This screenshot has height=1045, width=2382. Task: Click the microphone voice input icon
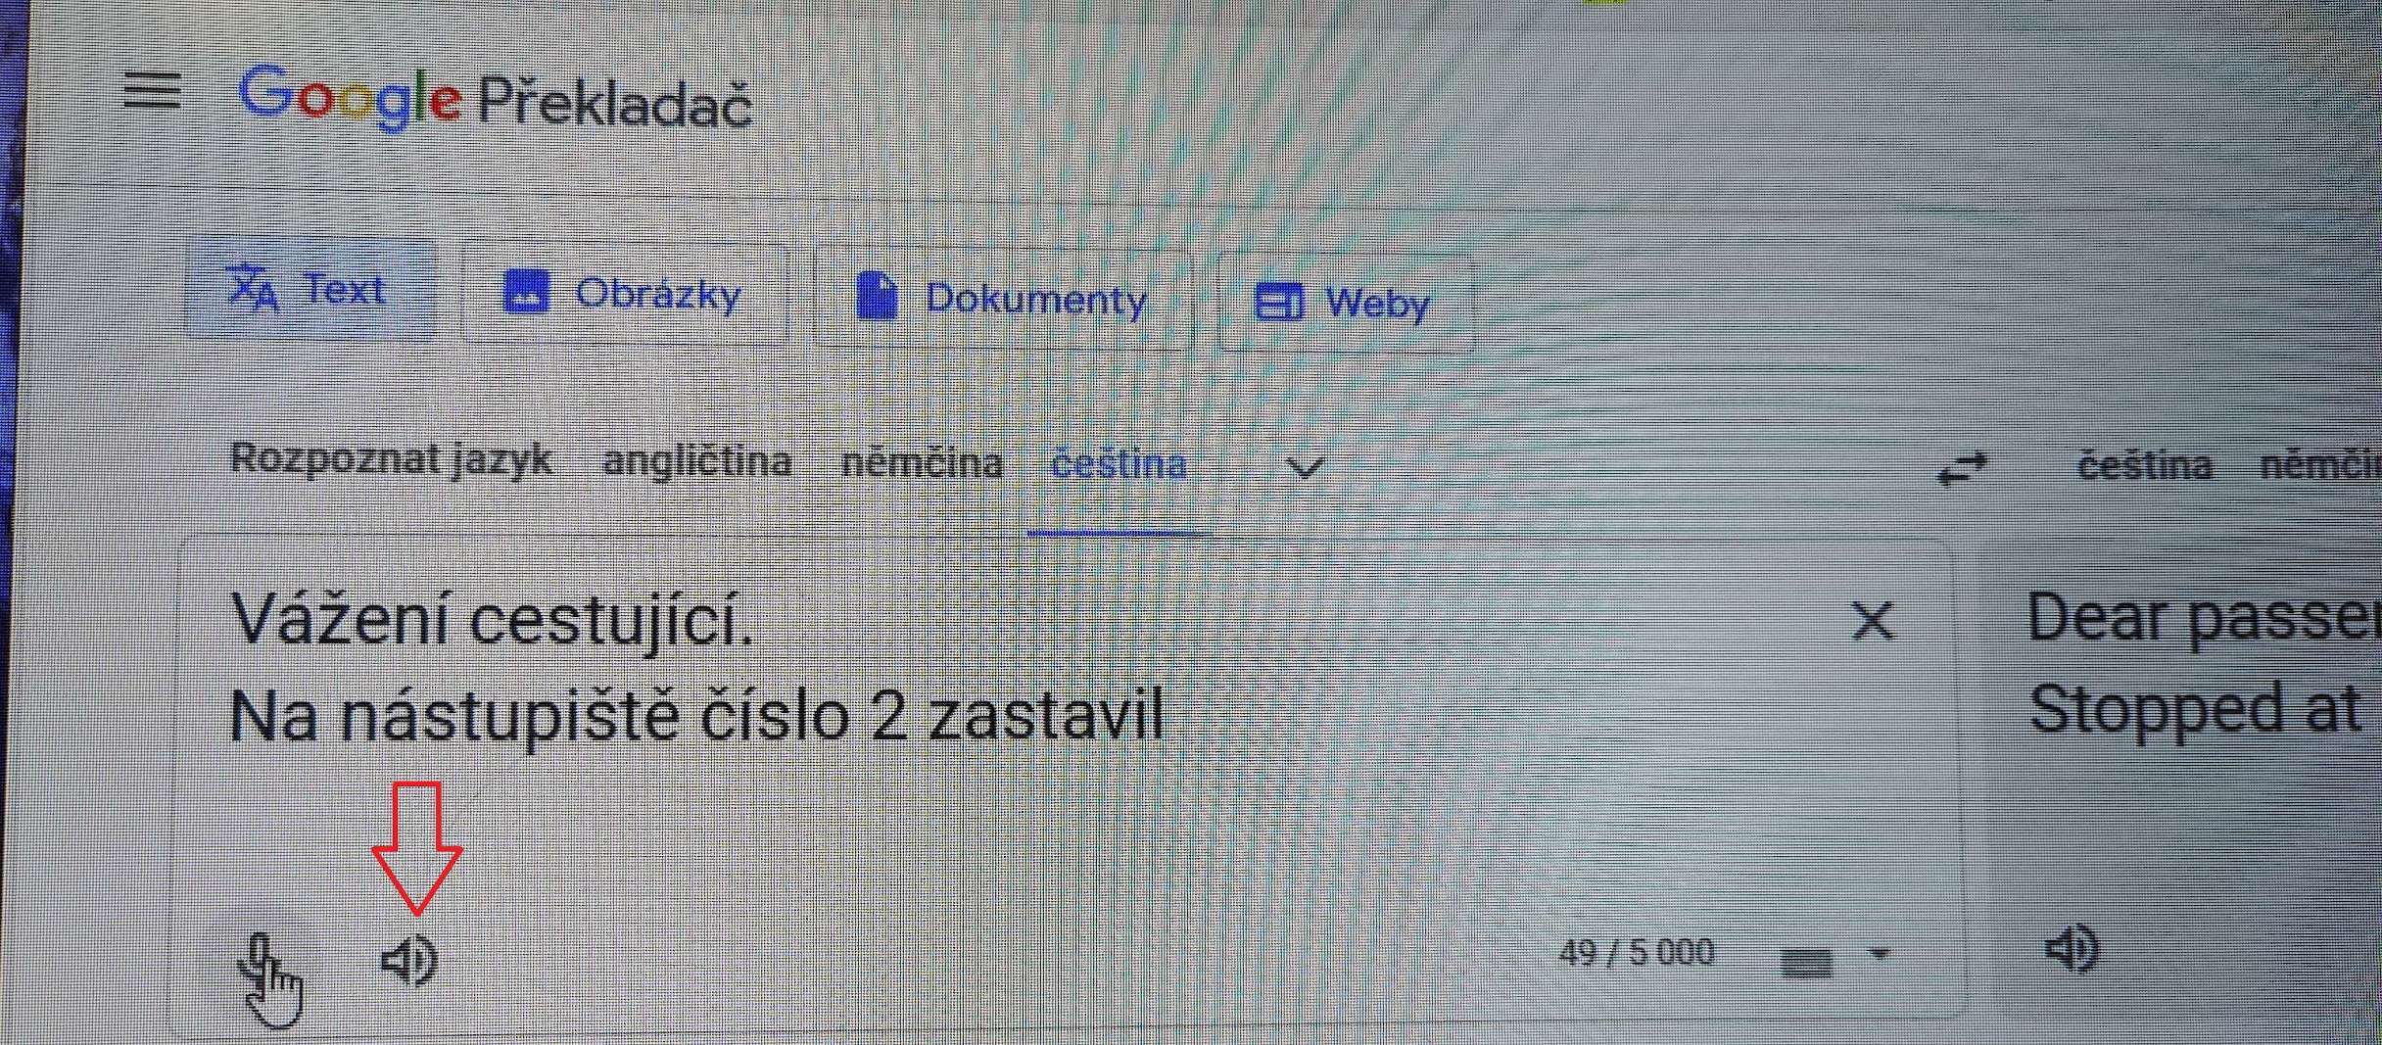tap(260, 959)
